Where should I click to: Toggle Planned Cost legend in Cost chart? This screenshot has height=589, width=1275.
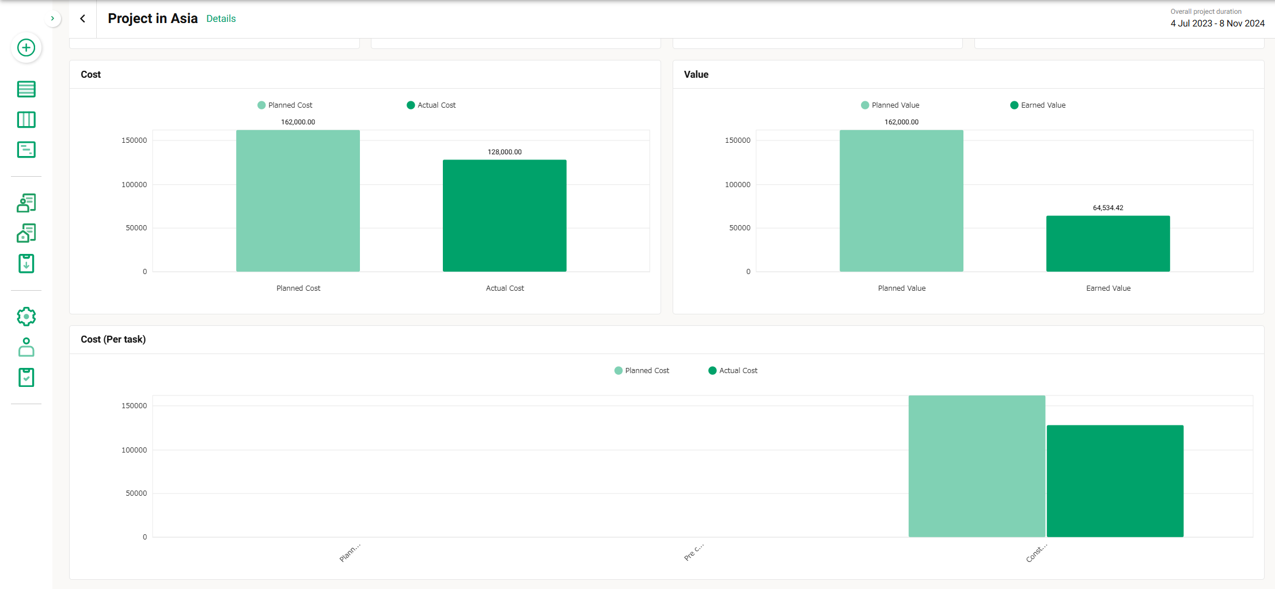285,105
